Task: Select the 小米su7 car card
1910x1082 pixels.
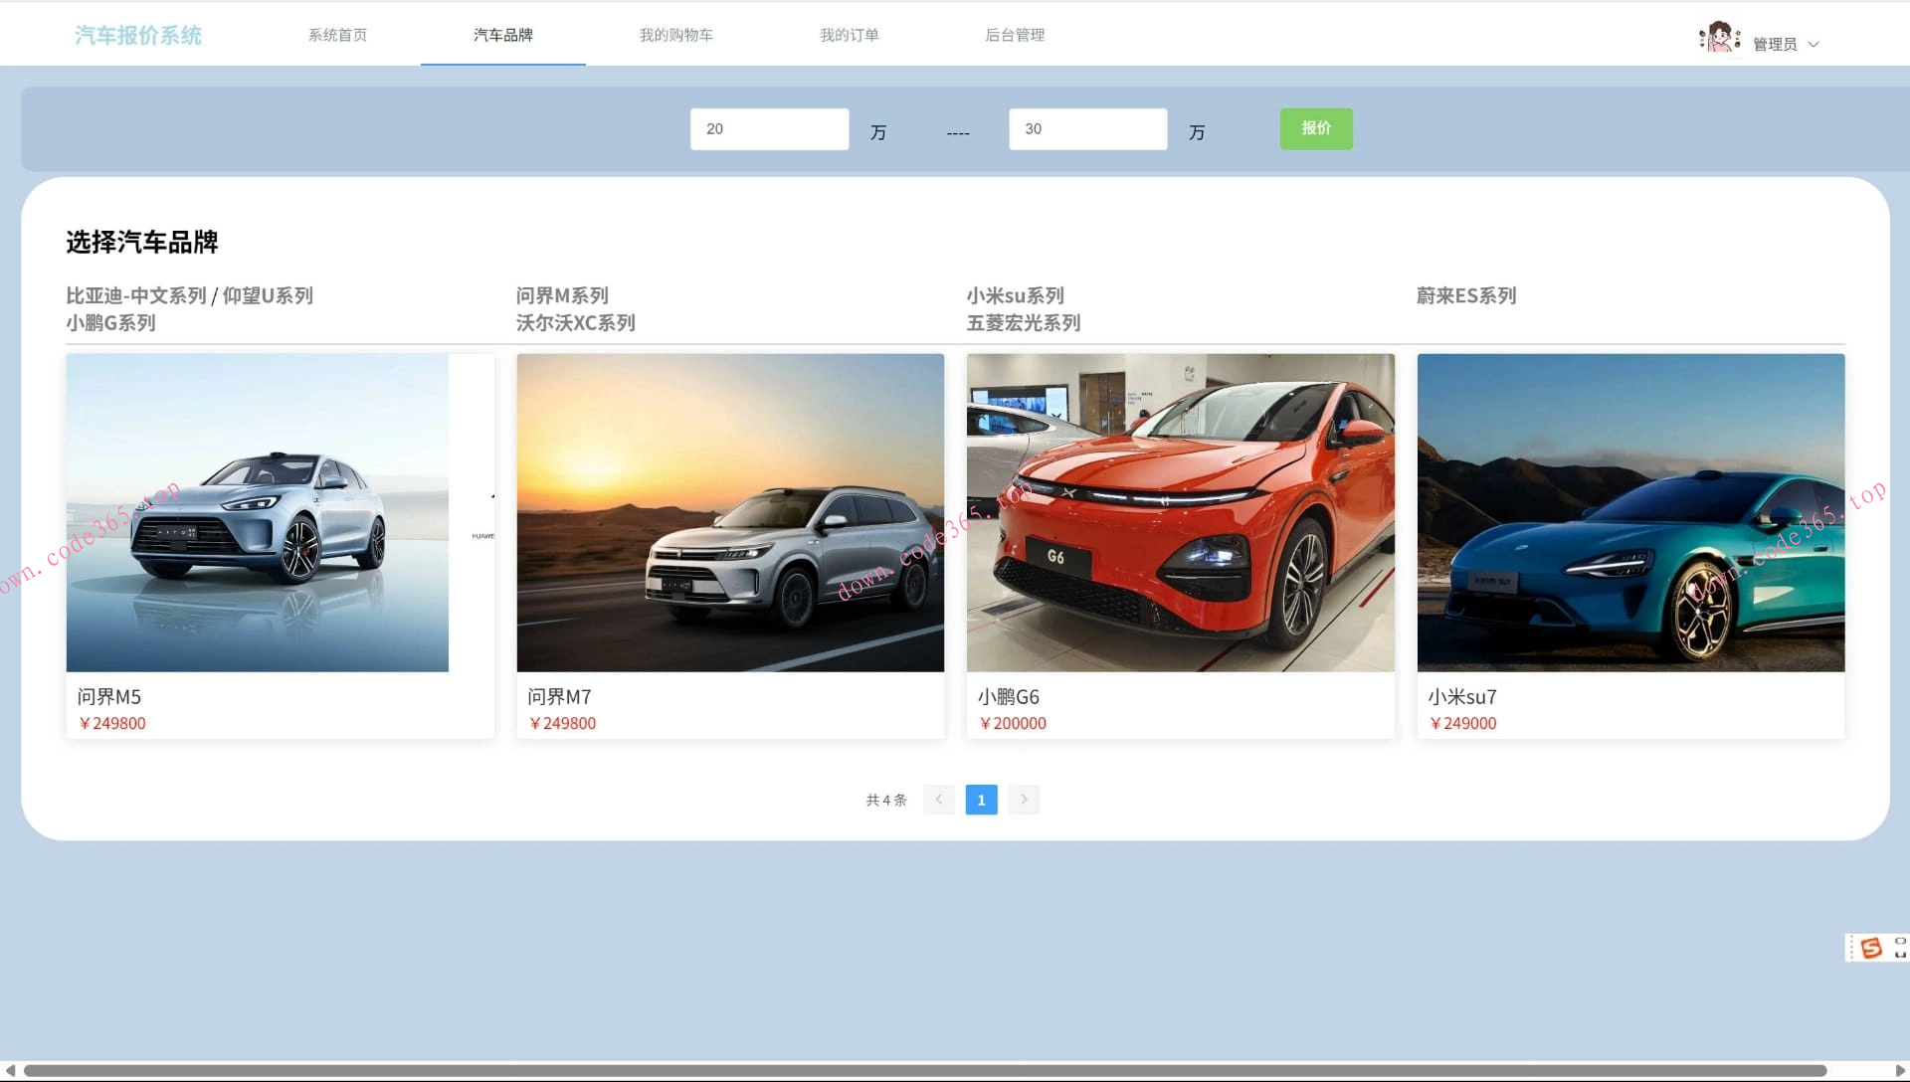Action: click(1630, 545)
